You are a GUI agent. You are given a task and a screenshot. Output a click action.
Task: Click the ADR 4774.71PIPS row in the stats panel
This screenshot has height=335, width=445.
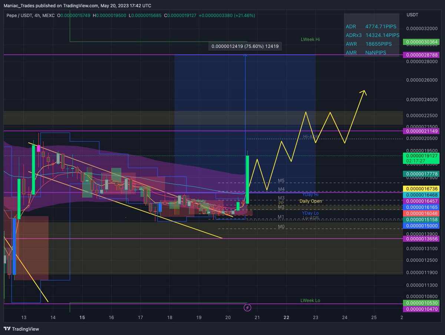371,26
